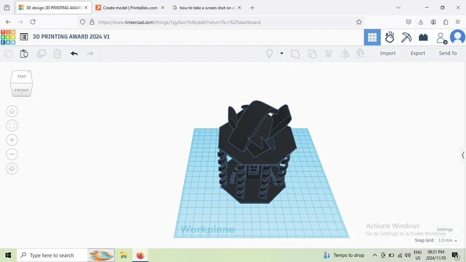Click the Mirror tool icon

345,54
